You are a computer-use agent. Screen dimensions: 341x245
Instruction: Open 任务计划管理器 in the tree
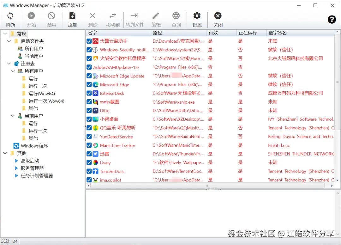click(x=37, y=176)
